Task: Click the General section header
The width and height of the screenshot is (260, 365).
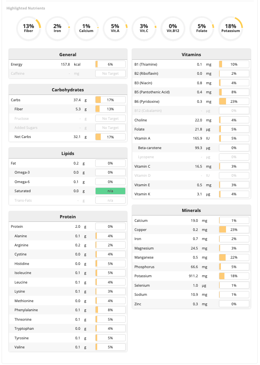Action: pos(68,55)
